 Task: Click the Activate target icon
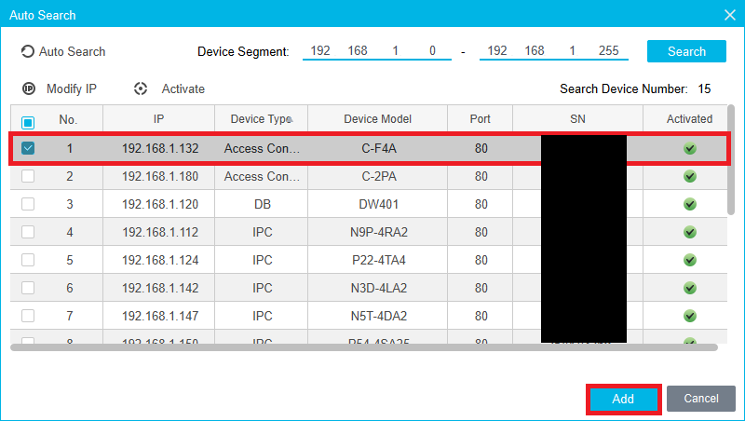click(x=141, y=88)
